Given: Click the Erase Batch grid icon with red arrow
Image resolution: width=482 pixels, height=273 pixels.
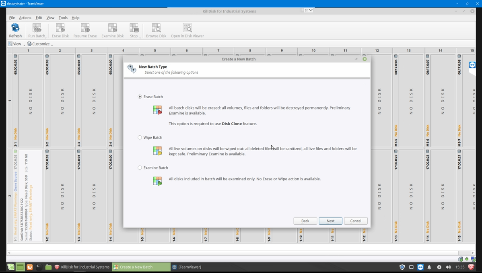Looking at the screenshot, I should (x=157, y=110).
